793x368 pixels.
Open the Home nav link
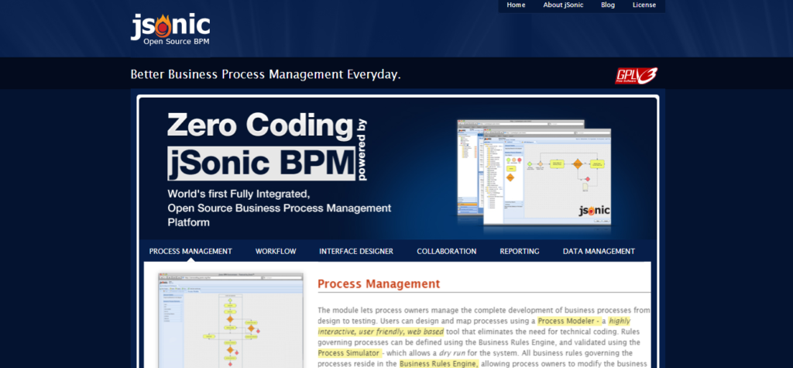(x=516, y=5)
